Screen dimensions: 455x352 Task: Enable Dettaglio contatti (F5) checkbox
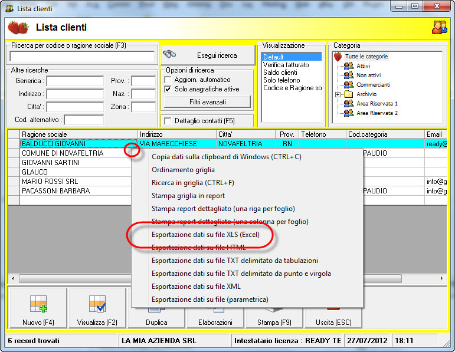168,121
